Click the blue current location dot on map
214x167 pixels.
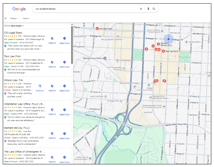(168, 39)
